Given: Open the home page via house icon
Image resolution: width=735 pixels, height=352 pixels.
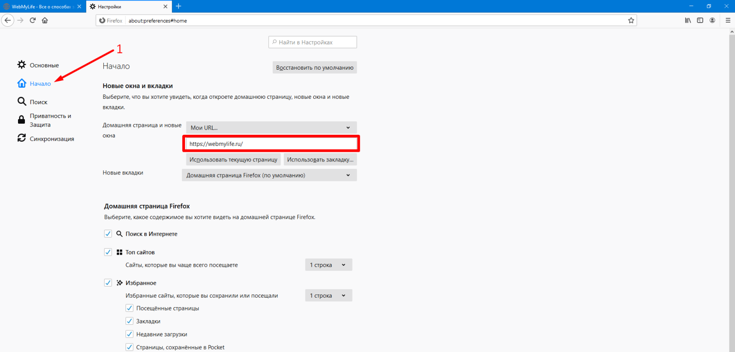Looking at the screenshot, I should tap(45, 20).
